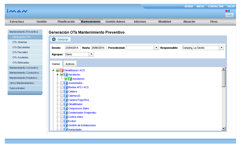241x148 pixels.
Task: Enable the Cortina d'aire checkbox
Action: point(62,117)
